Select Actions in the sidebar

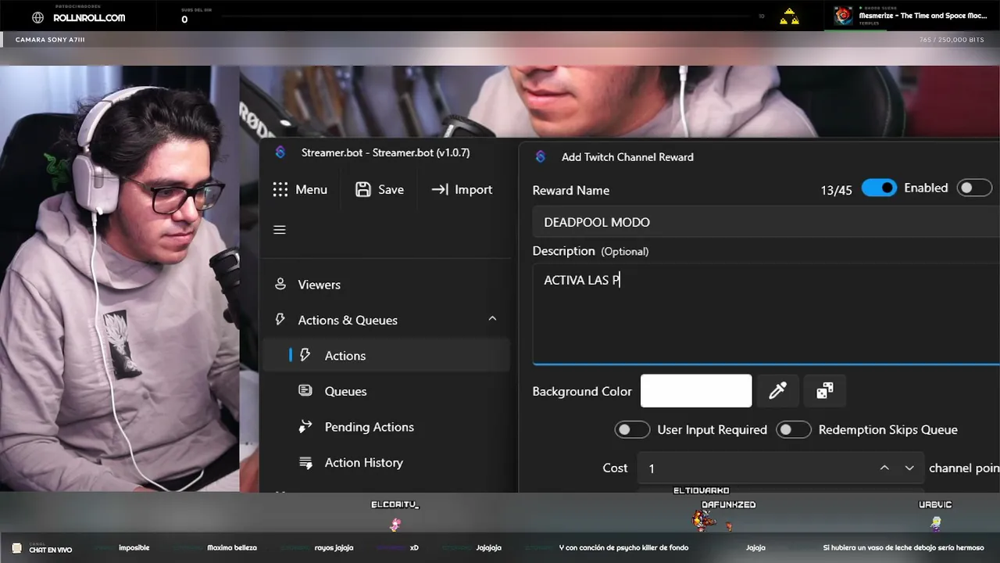[x=386, y=356]
